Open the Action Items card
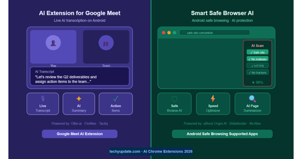 (116, 104)
